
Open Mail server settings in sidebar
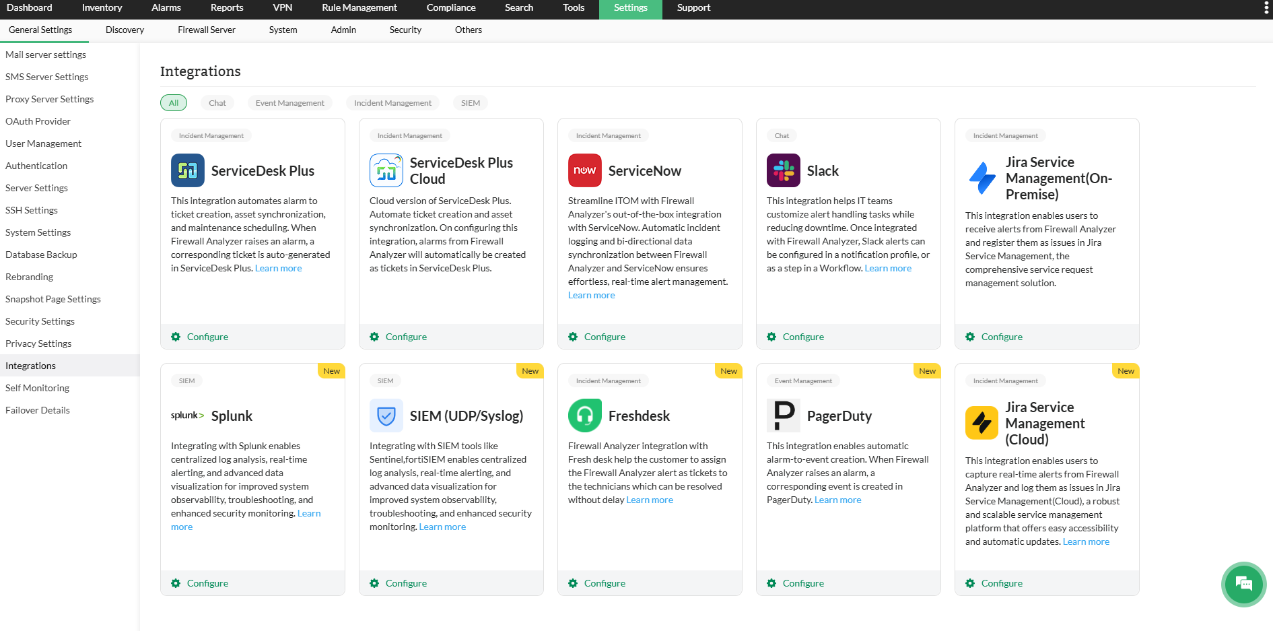tap(46, 55)
